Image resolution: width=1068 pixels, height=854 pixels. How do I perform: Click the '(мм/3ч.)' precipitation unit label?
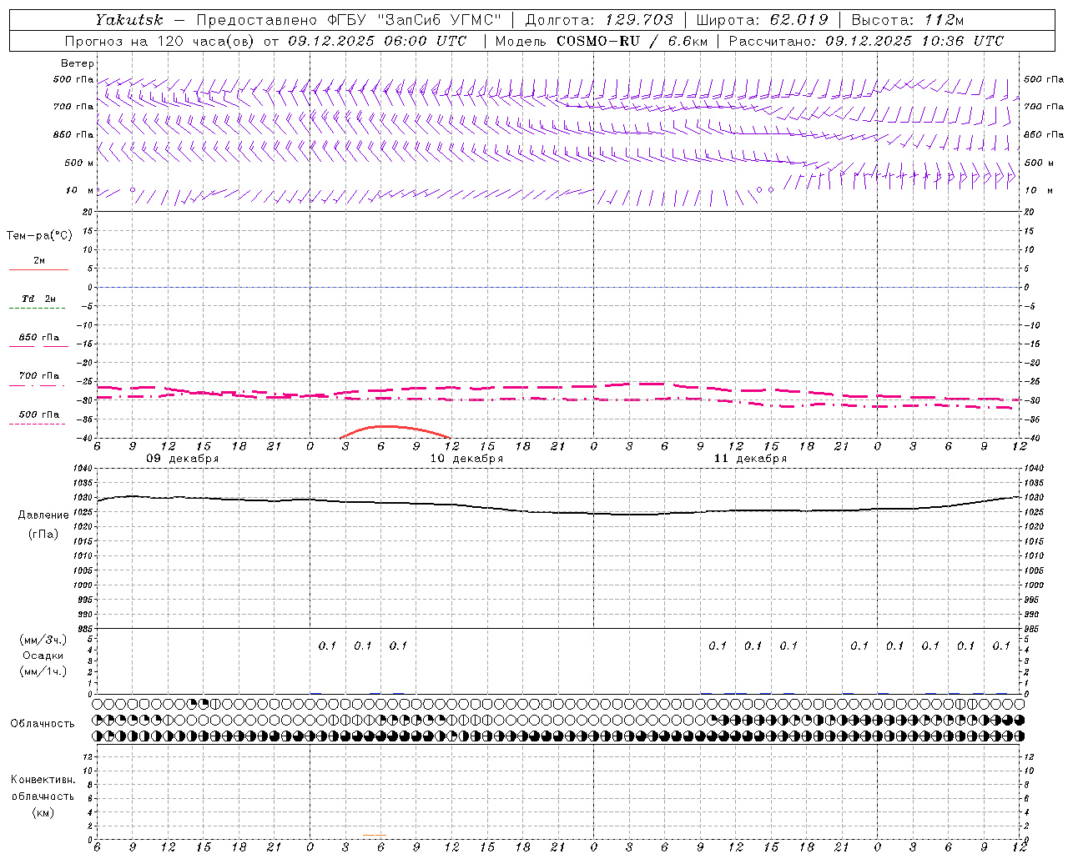click(x=43, y=640)
